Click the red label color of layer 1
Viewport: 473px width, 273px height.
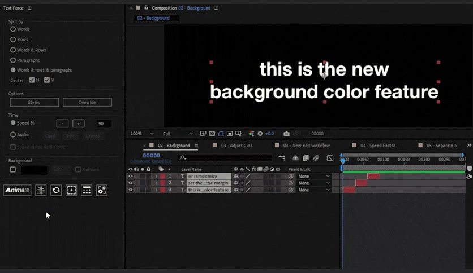[x=162, y=176]
